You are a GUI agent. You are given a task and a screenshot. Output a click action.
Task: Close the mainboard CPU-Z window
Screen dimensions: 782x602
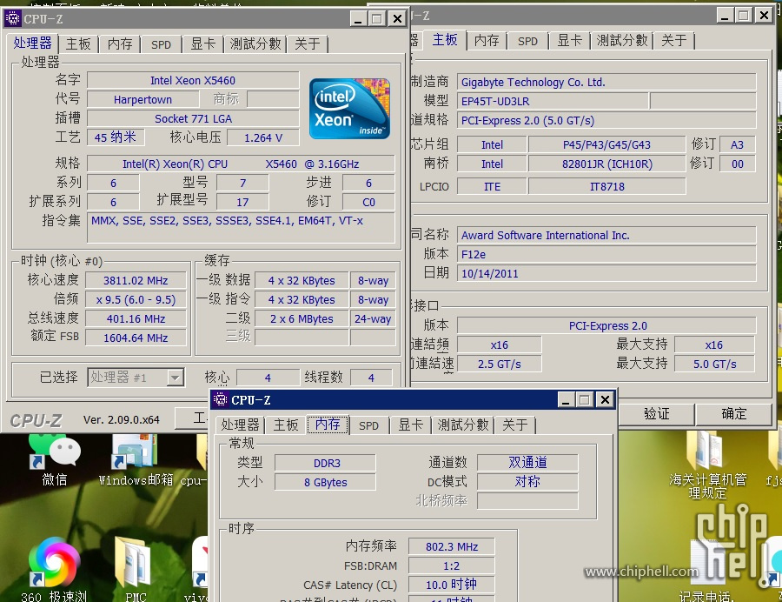click(x=764, y=16)
